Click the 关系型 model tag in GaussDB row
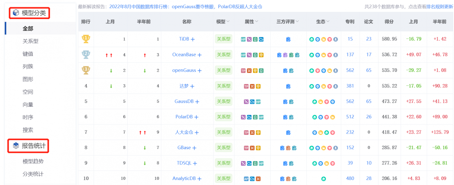 [223, 101]
